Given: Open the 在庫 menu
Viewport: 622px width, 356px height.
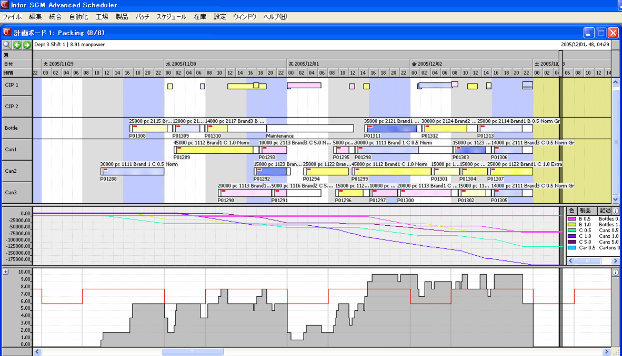Looking at the screenshot, I should coord(199,17).
